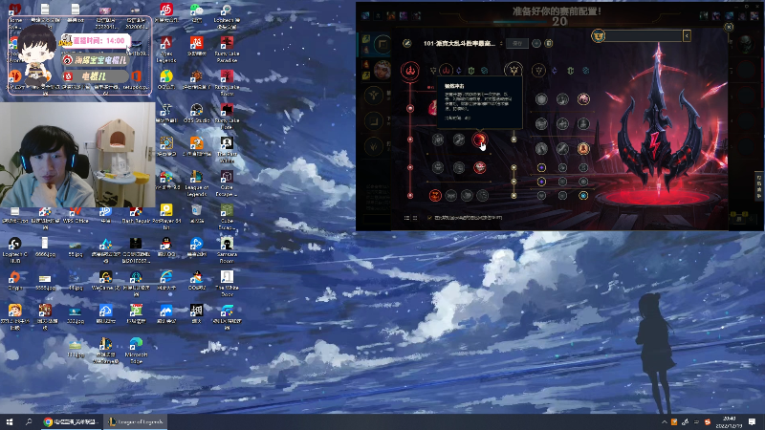Image resolution: width=765 pixels, height=430 pixels.
Task: Switch to League of Legends taskbar button
Action: pyautogui.click(x=136, y=421)
